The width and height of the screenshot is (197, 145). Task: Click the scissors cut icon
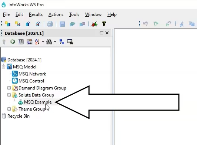point(181,24)
